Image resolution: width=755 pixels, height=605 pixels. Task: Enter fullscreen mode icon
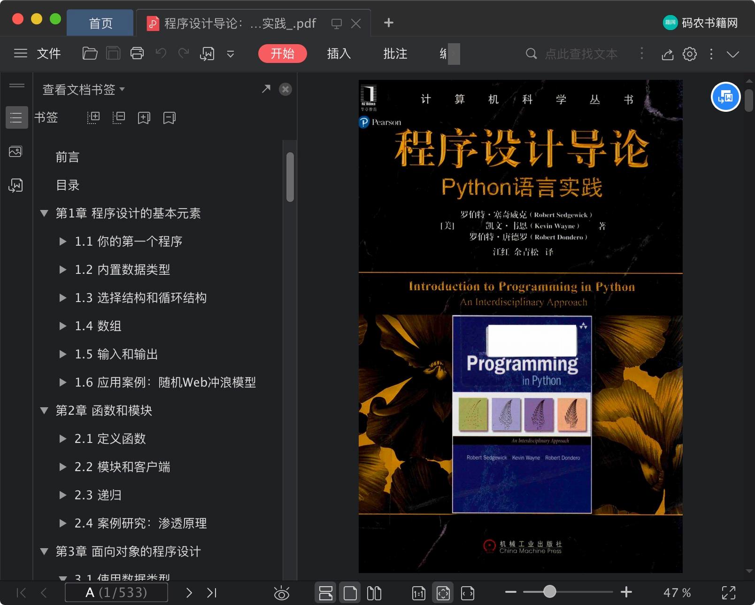coord(728,593)
